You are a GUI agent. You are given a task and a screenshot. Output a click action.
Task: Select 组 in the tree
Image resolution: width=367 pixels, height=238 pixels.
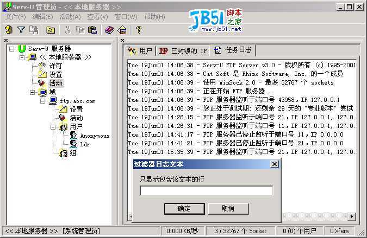coord(73,153)
